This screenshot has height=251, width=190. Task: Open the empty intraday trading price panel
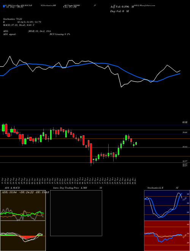click(x=76, y=213)
